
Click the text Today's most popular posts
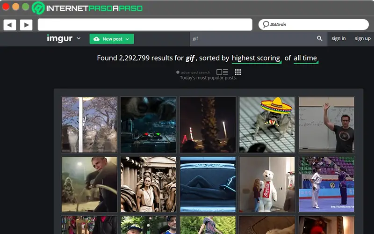point(208,78)
